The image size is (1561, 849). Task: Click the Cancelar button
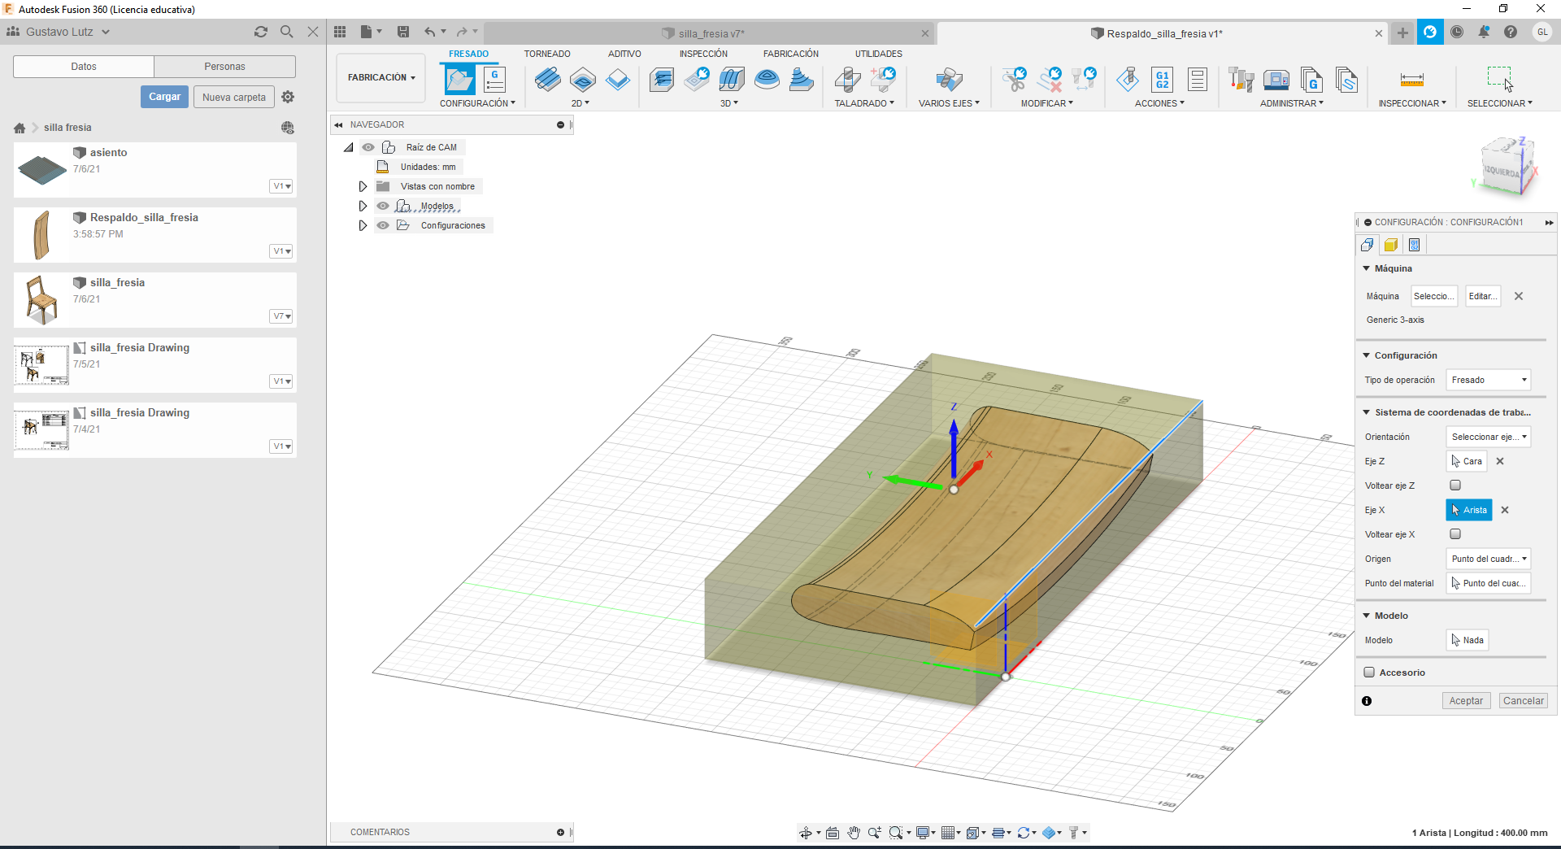[1523, 701]
